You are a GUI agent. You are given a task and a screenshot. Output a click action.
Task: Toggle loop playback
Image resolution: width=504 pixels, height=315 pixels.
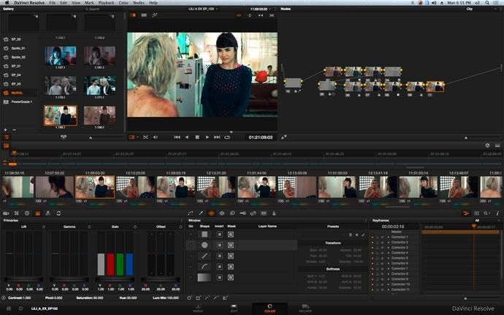(227, 137)
